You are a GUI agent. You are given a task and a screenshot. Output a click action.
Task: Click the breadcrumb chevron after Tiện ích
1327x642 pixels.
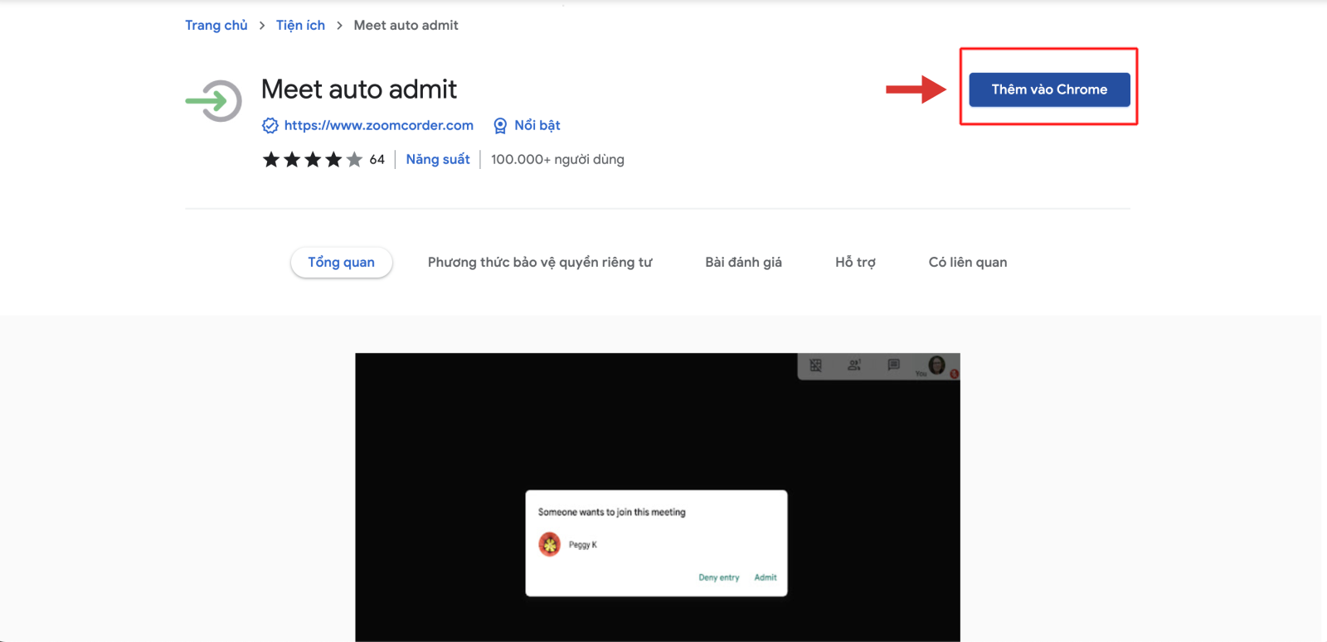pos(339,26)
